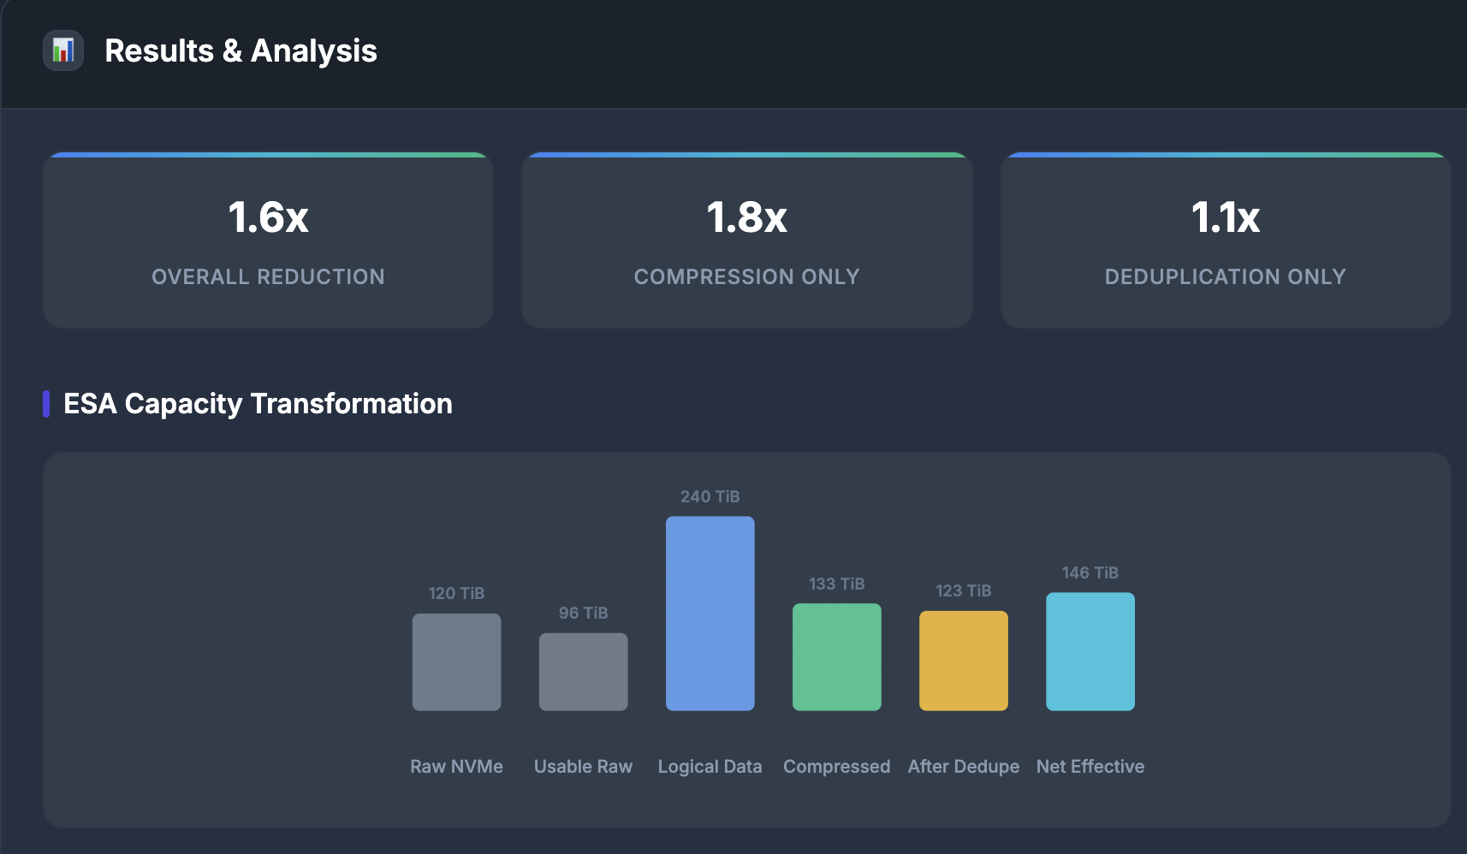The height and width of the screenshot is (854, 1467).
Task: Click the Net Effective axis label
Action: coord(1090,767)
